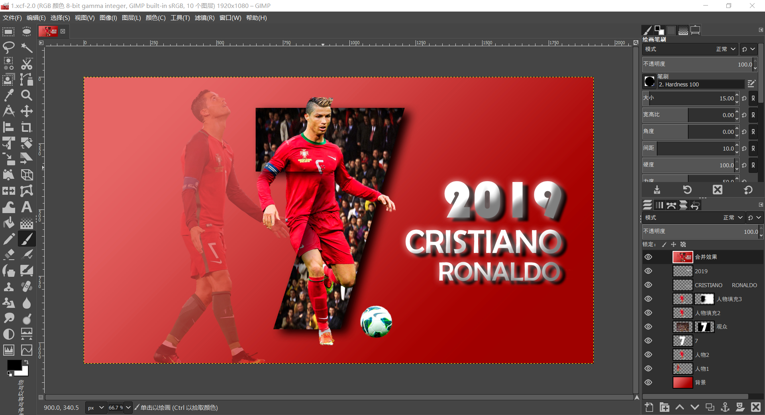Select the 人物1 layer thumbnail

point(683,368)
